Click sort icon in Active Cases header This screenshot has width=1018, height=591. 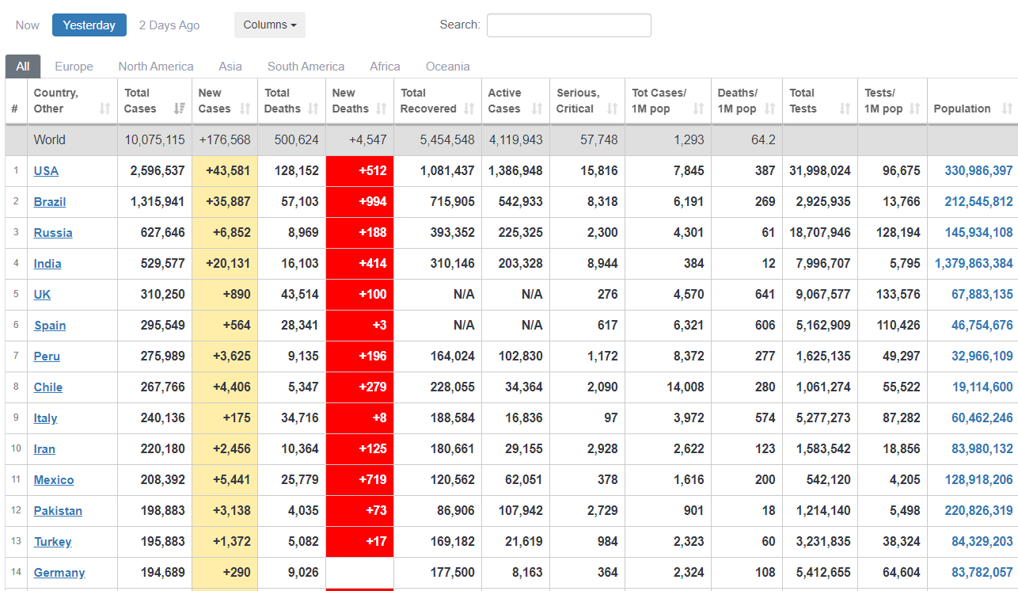click(x=537, y=109)
